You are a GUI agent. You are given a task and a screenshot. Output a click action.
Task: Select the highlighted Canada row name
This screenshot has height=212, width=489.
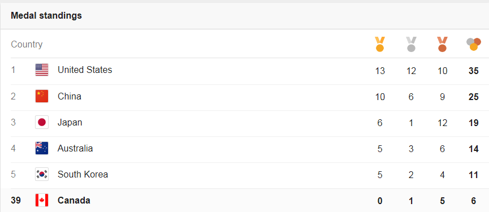(74, 200)
